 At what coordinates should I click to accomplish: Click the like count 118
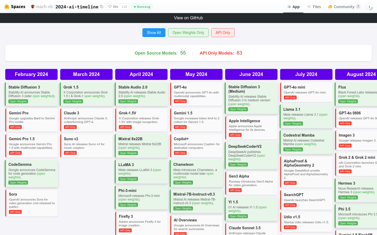(124, 7)
